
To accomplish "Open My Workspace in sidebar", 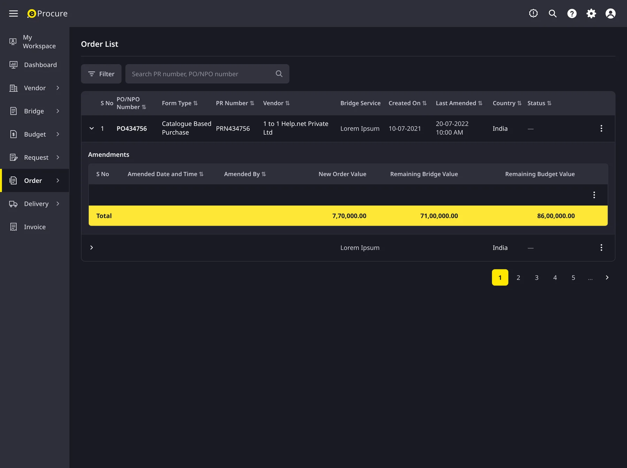I will [34, 41].
